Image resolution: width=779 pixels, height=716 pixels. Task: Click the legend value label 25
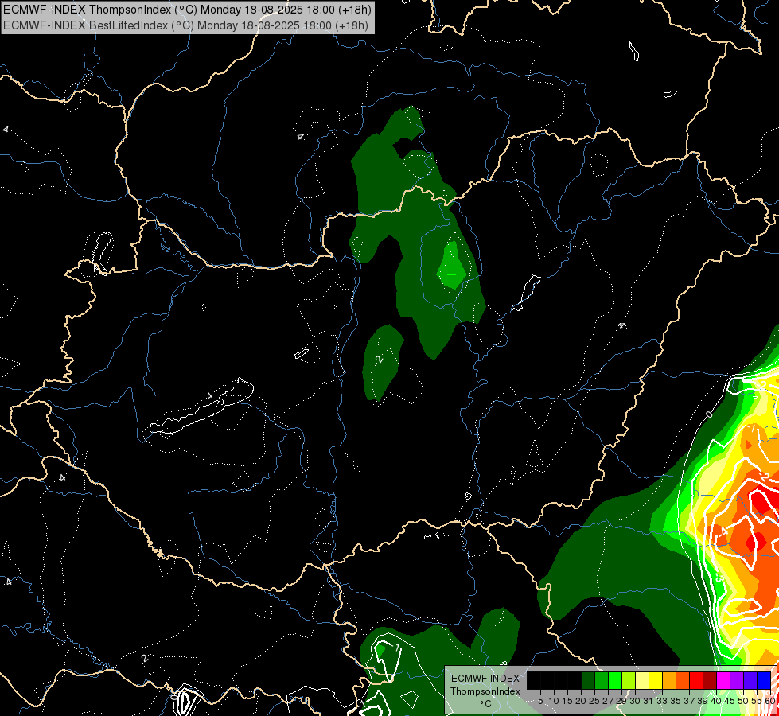click(x=594, y=701)
